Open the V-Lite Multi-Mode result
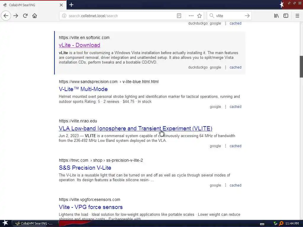 pyautogui.click(x=83, y=89)
